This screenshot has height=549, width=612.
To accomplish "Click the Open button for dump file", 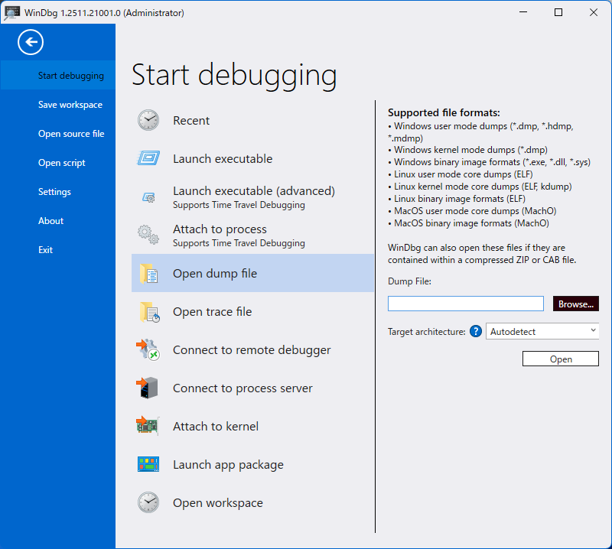I will [560, 359].
